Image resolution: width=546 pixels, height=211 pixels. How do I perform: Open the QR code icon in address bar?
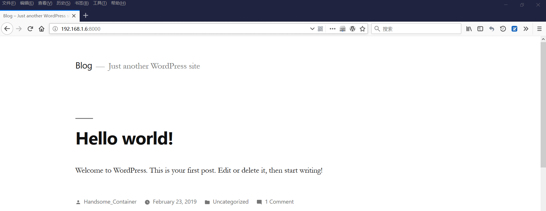pyautogui.click(x=320, y=29)
